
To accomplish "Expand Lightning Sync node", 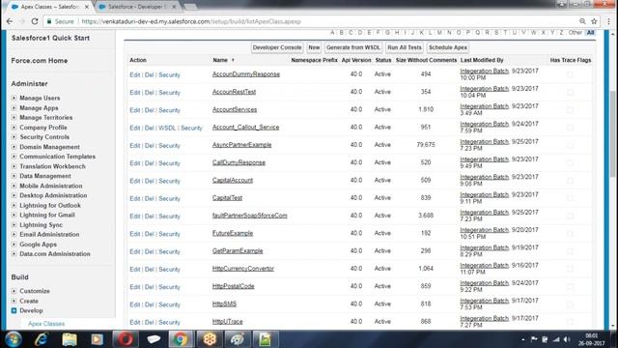I will pyautogui.click(x=14, y=225).
